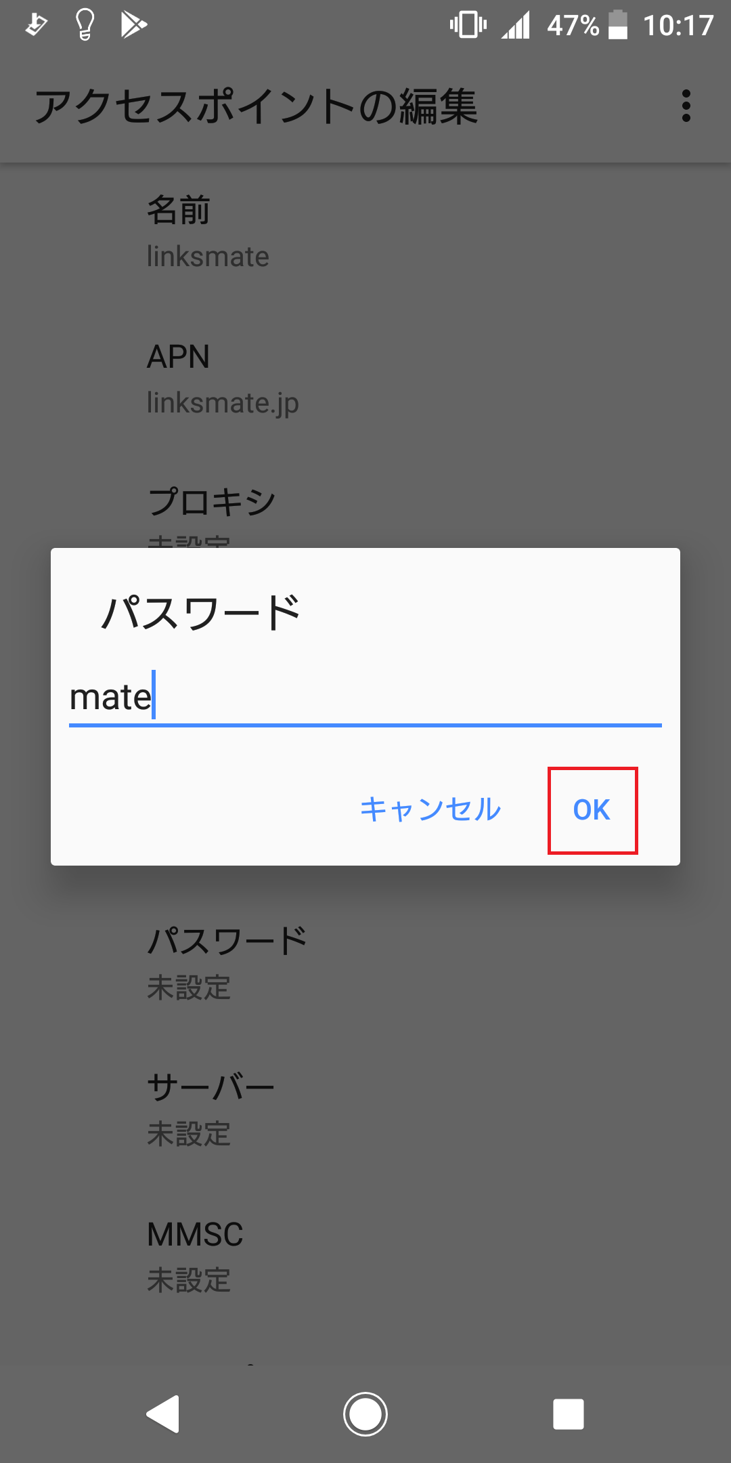The image size is (731, 1463).
Task: Tap the アクセスポイントの編集 title
Action: point(256,107)
